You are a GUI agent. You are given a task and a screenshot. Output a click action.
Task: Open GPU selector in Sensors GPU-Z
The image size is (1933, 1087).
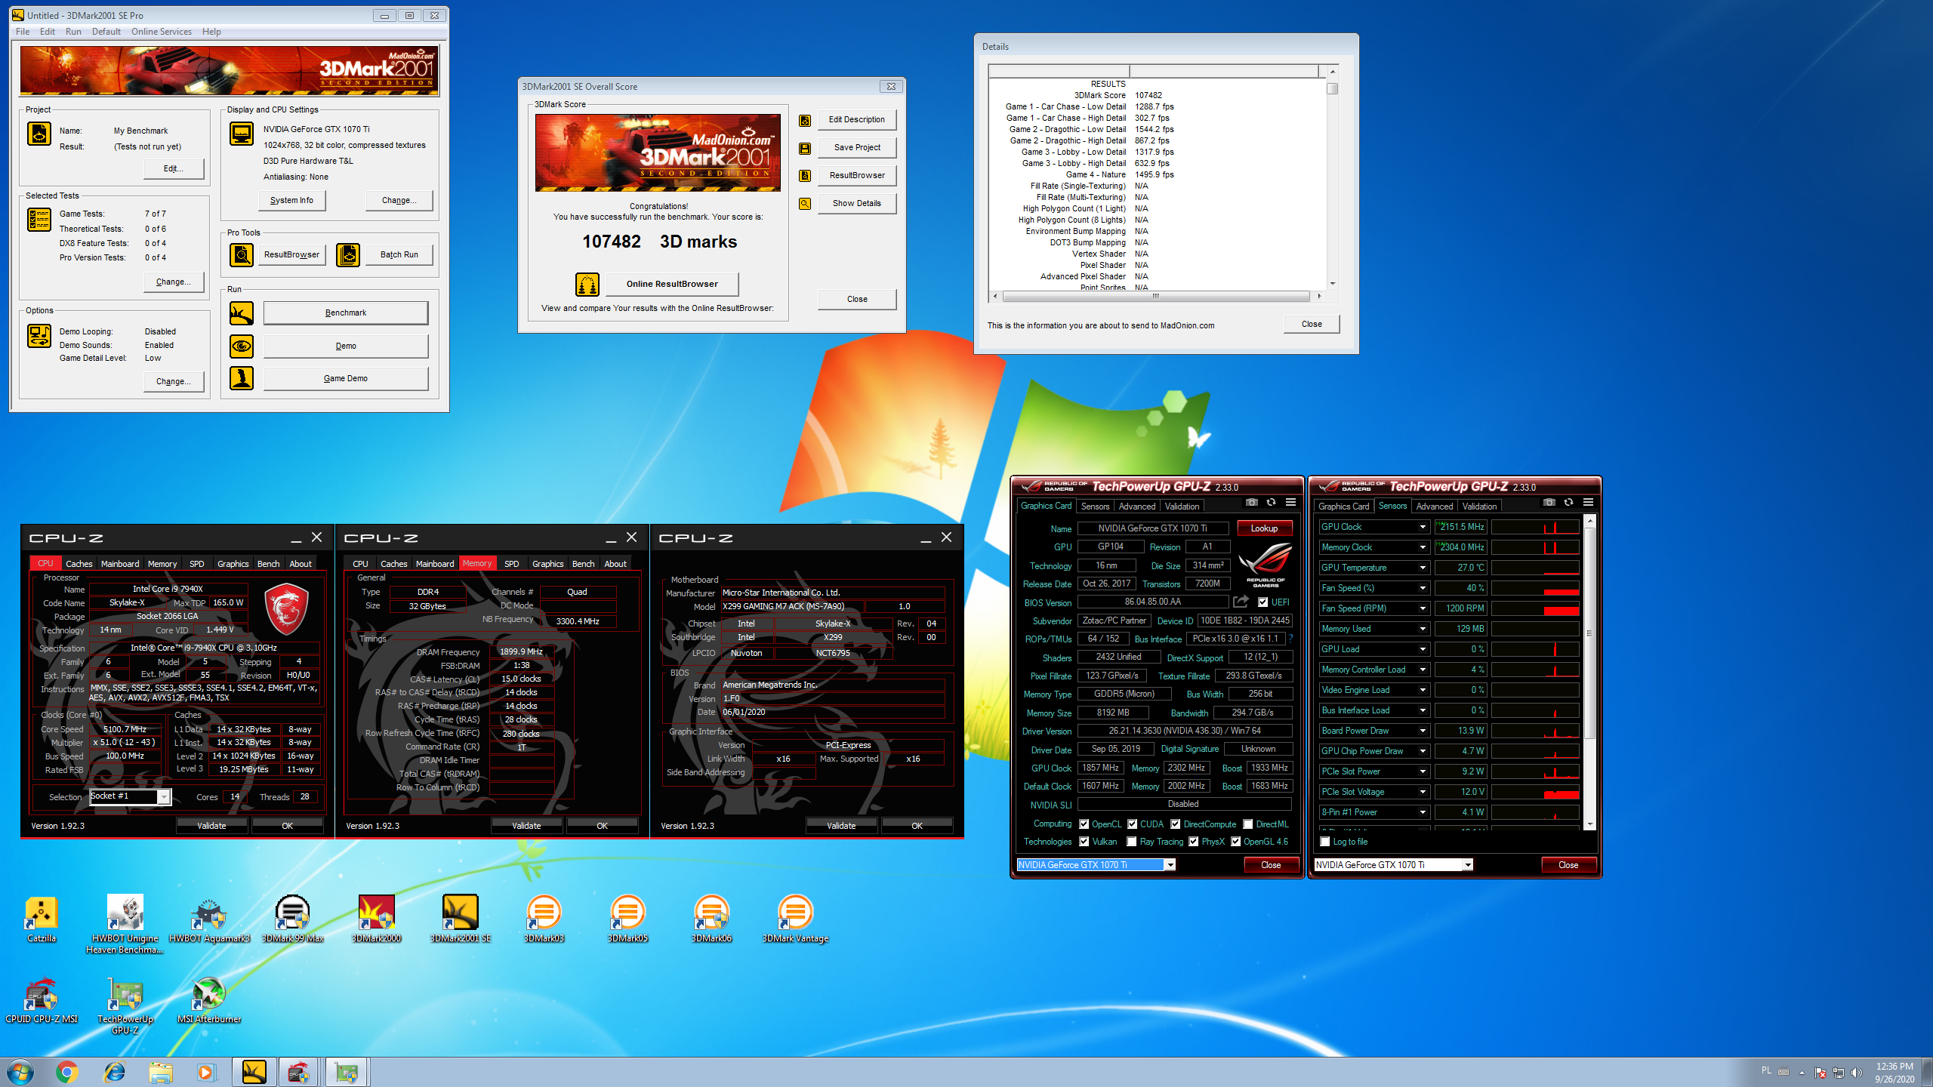click(1394, 865)
